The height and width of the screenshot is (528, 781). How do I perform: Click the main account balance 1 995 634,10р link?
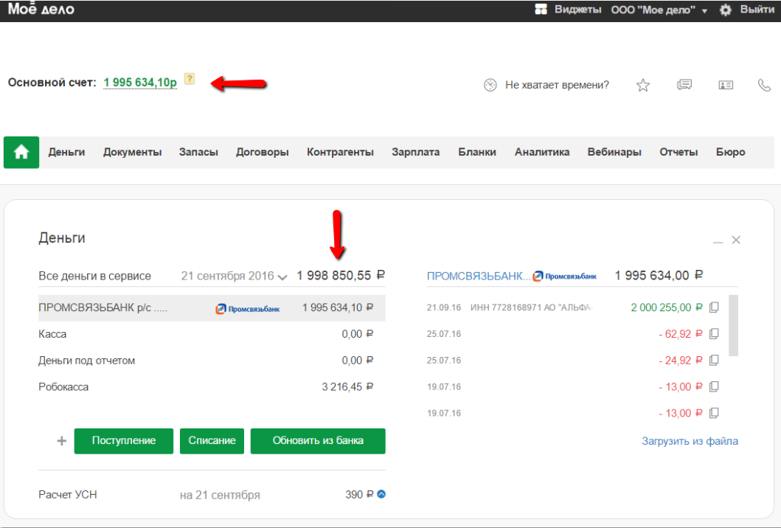[140, 83]
